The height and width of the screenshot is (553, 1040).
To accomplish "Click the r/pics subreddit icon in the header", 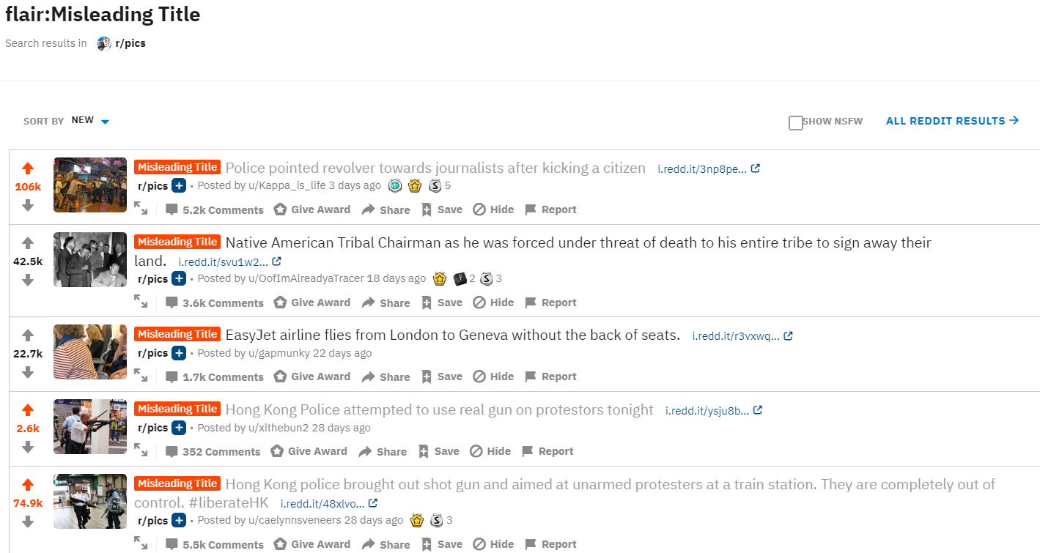I will pyautogui.click(x=104, y=43).
